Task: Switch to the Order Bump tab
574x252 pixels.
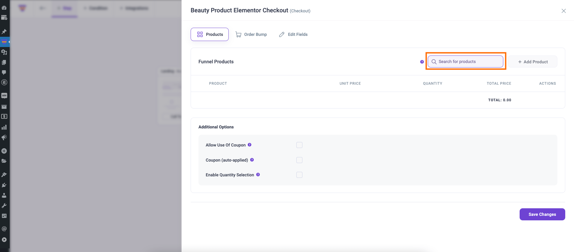Action: point(251,34)
